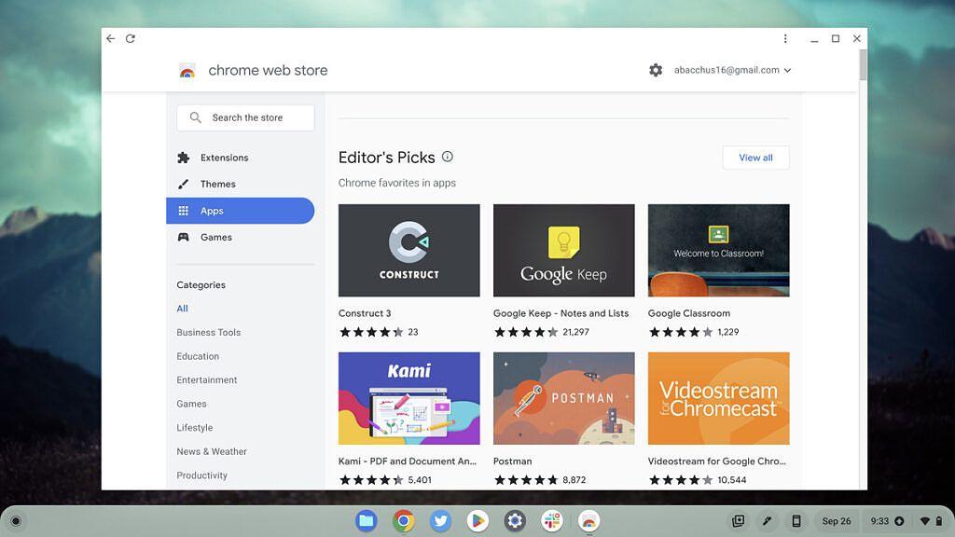Launch Google Play from the shelf
This screenshot has height=537, width=955.
(x=477, y=521)
